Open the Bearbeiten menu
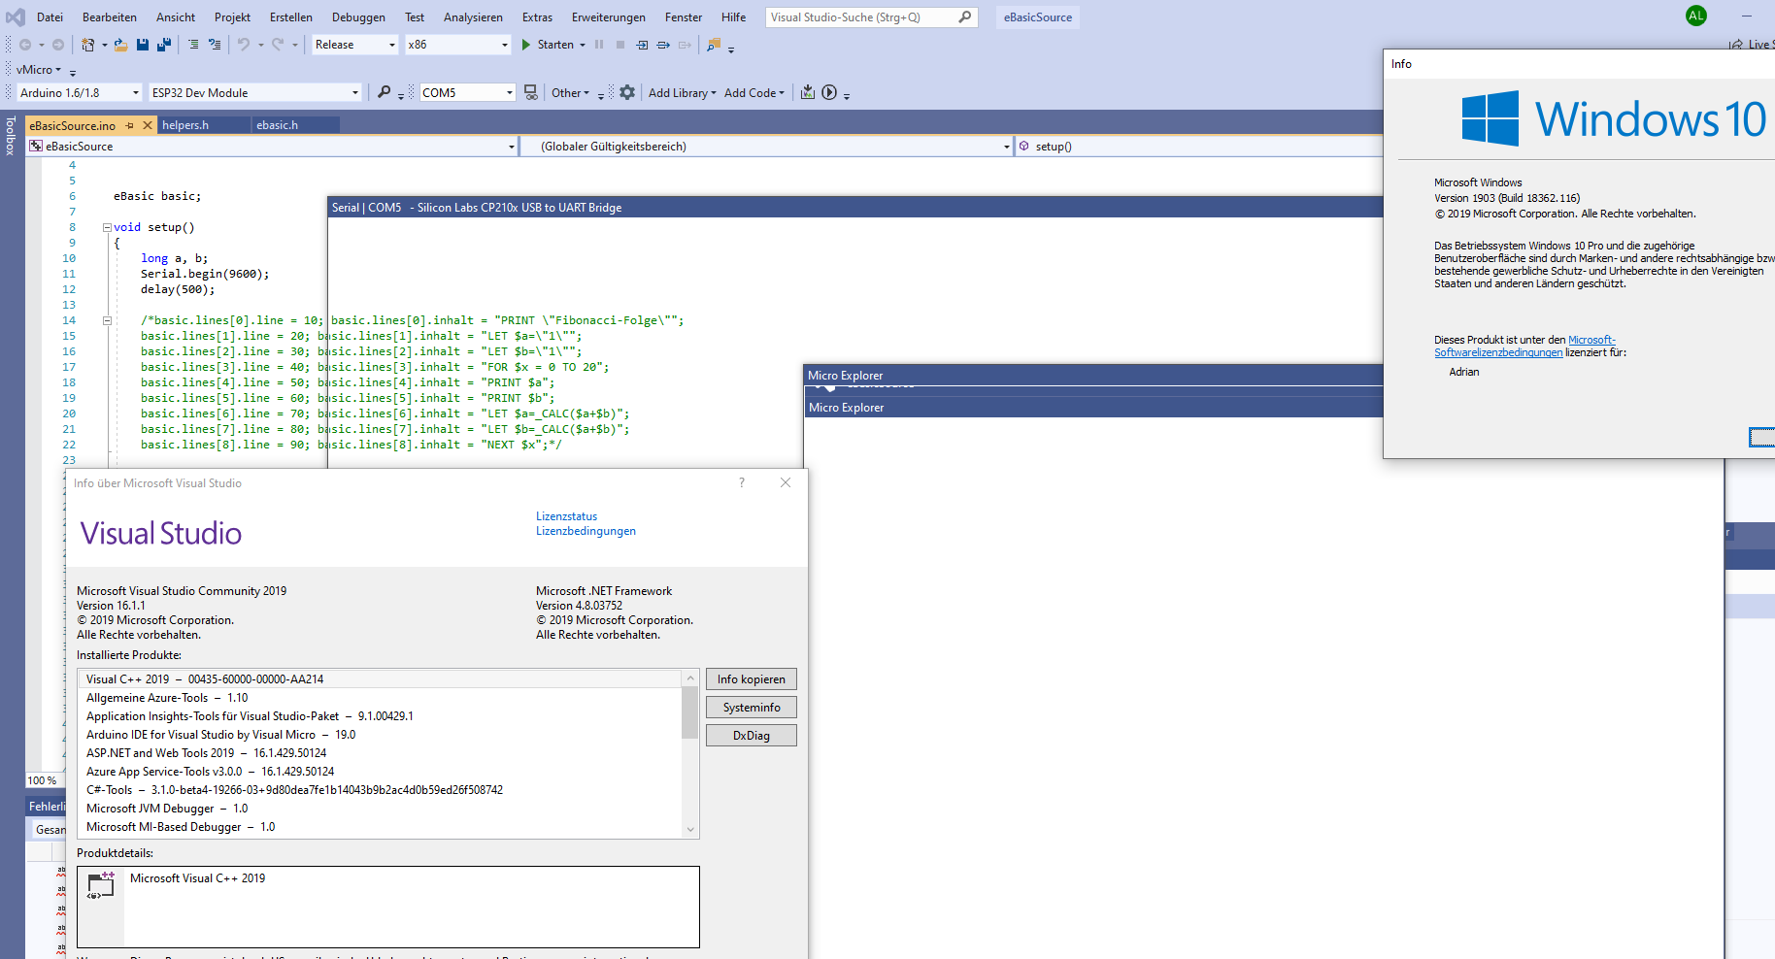The width and height of the screenshot is (1775, 959). click(x=110, y=17)
